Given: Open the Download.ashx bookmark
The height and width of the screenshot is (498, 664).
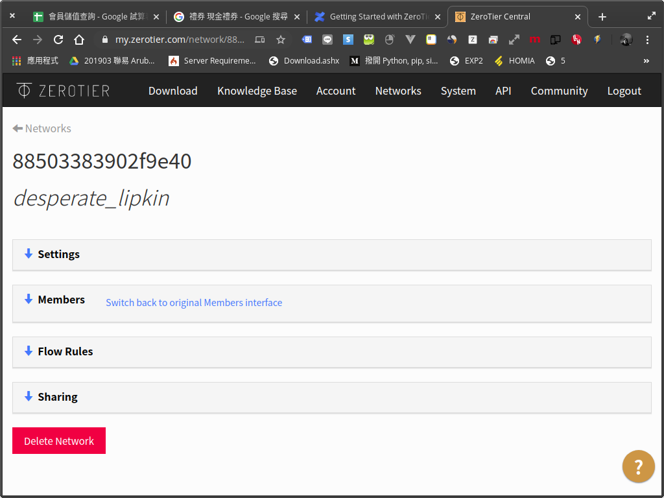Looking at the screenshot, I should (304, 61).
